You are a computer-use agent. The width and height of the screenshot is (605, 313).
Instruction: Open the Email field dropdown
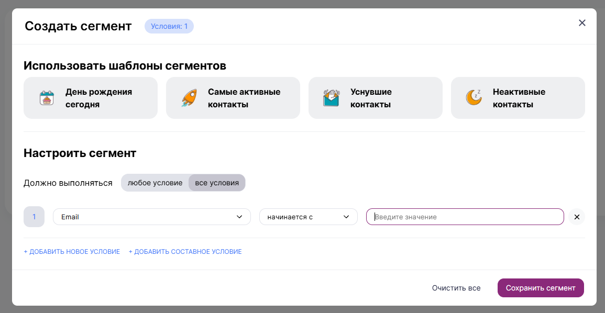point(152,217)
